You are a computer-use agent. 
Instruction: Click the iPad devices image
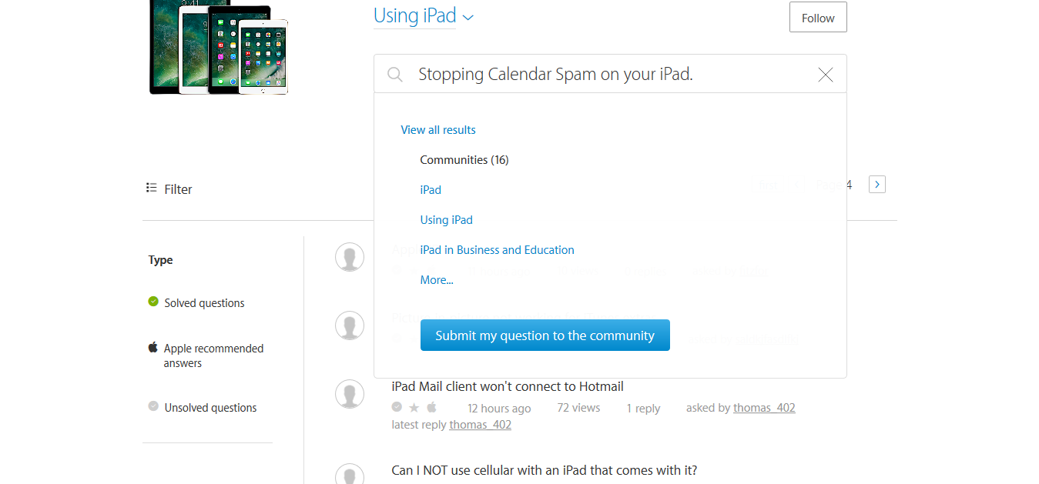219,48
